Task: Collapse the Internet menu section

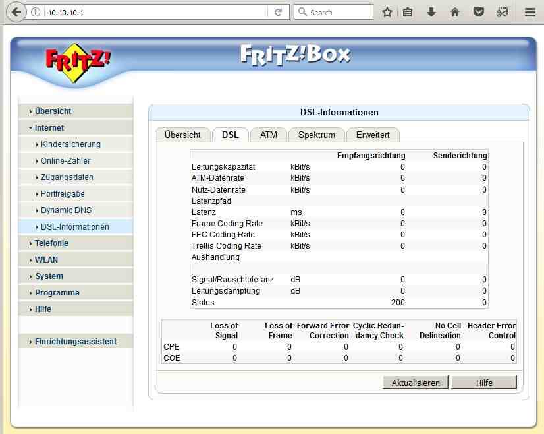Action: click(x=76, y=127)
